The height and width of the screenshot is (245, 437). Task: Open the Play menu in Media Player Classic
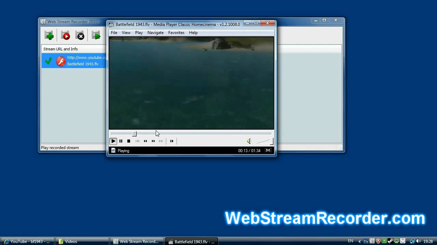coord(139,33)
